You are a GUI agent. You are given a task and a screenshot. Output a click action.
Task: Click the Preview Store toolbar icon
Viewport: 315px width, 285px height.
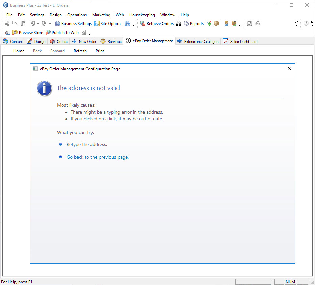(15, 33)
